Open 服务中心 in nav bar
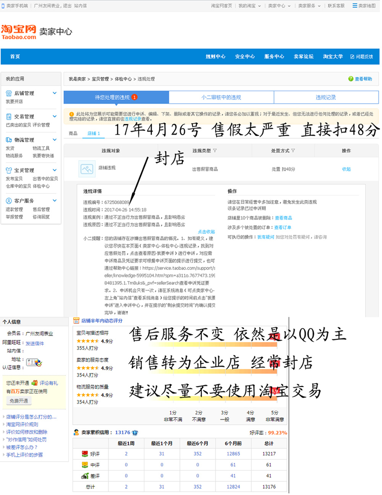The width and height of the screenshot is (382, 495). 274,57
